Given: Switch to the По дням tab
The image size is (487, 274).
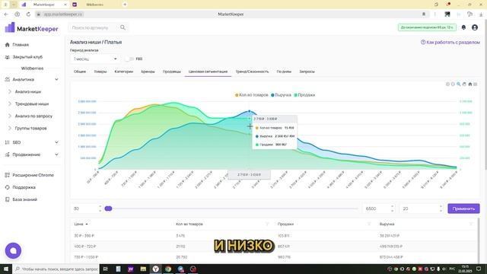Looking at the screenshot, I should 284,72.
